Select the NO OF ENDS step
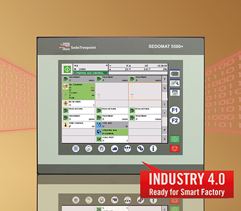The image size is (241, 211). coord(78,103)
